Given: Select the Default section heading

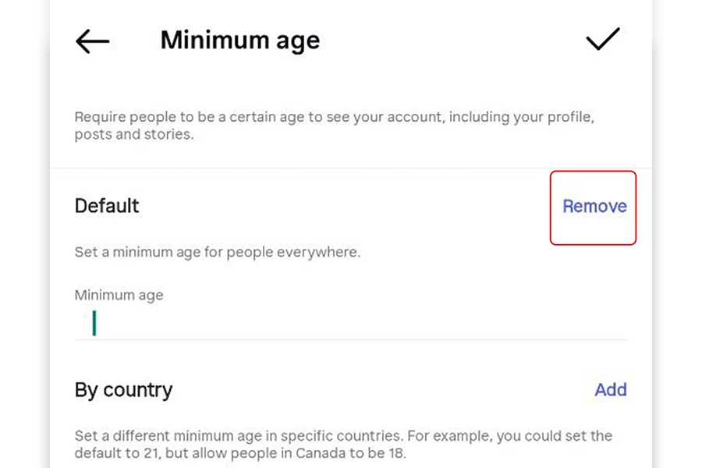Looking at the screenshot, I should point(107,206).
